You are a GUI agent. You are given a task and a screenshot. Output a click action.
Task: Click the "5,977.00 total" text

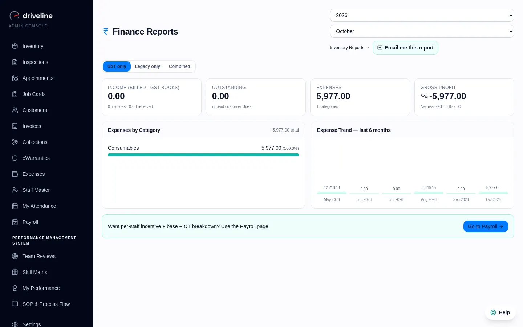click(285, 130)
